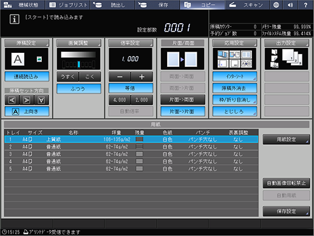Set original direction to upside-down A icon

click(41, 100)
